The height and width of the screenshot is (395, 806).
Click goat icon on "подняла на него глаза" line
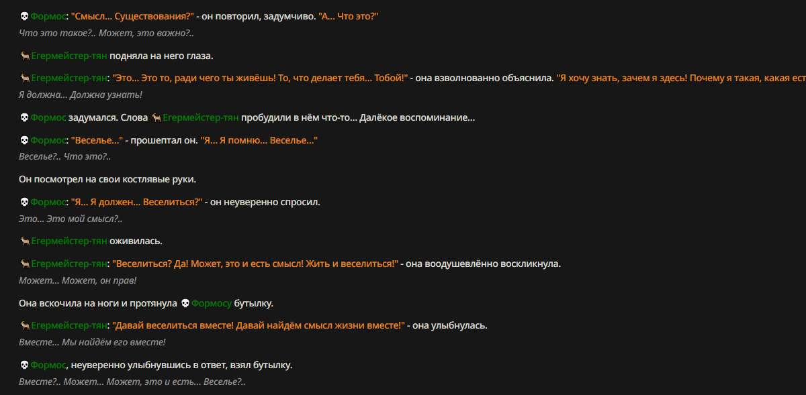[24, 56]
